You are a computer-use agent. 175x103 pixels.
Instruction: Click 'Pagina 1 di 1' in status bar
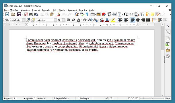[x=10, y=98]
